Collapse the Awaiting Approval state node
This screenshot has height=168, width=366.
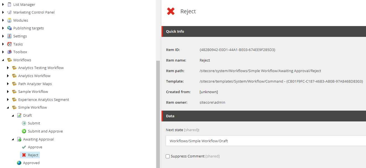(x=13, y=139)
